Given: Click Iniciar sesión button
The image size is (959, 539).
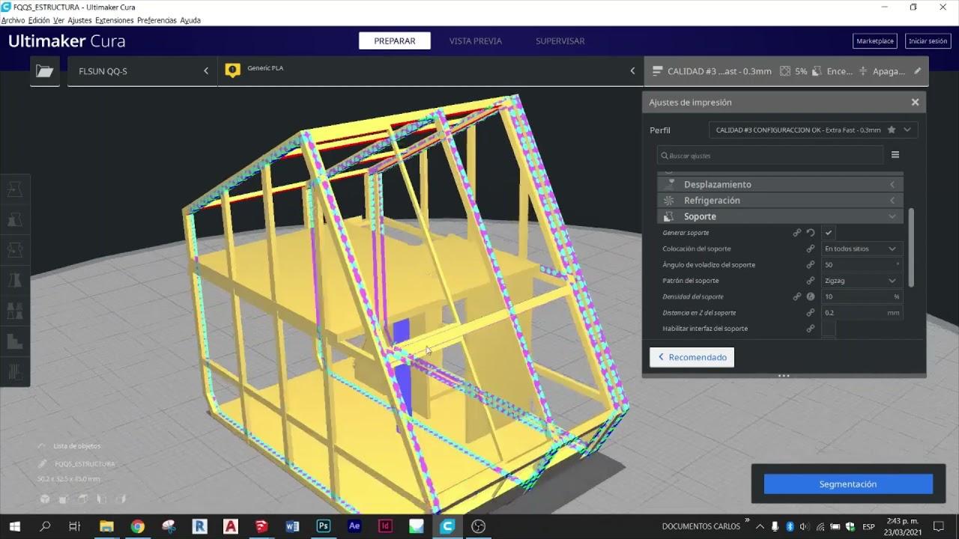Looking at the screenshot, I should [x=928, y=41].
